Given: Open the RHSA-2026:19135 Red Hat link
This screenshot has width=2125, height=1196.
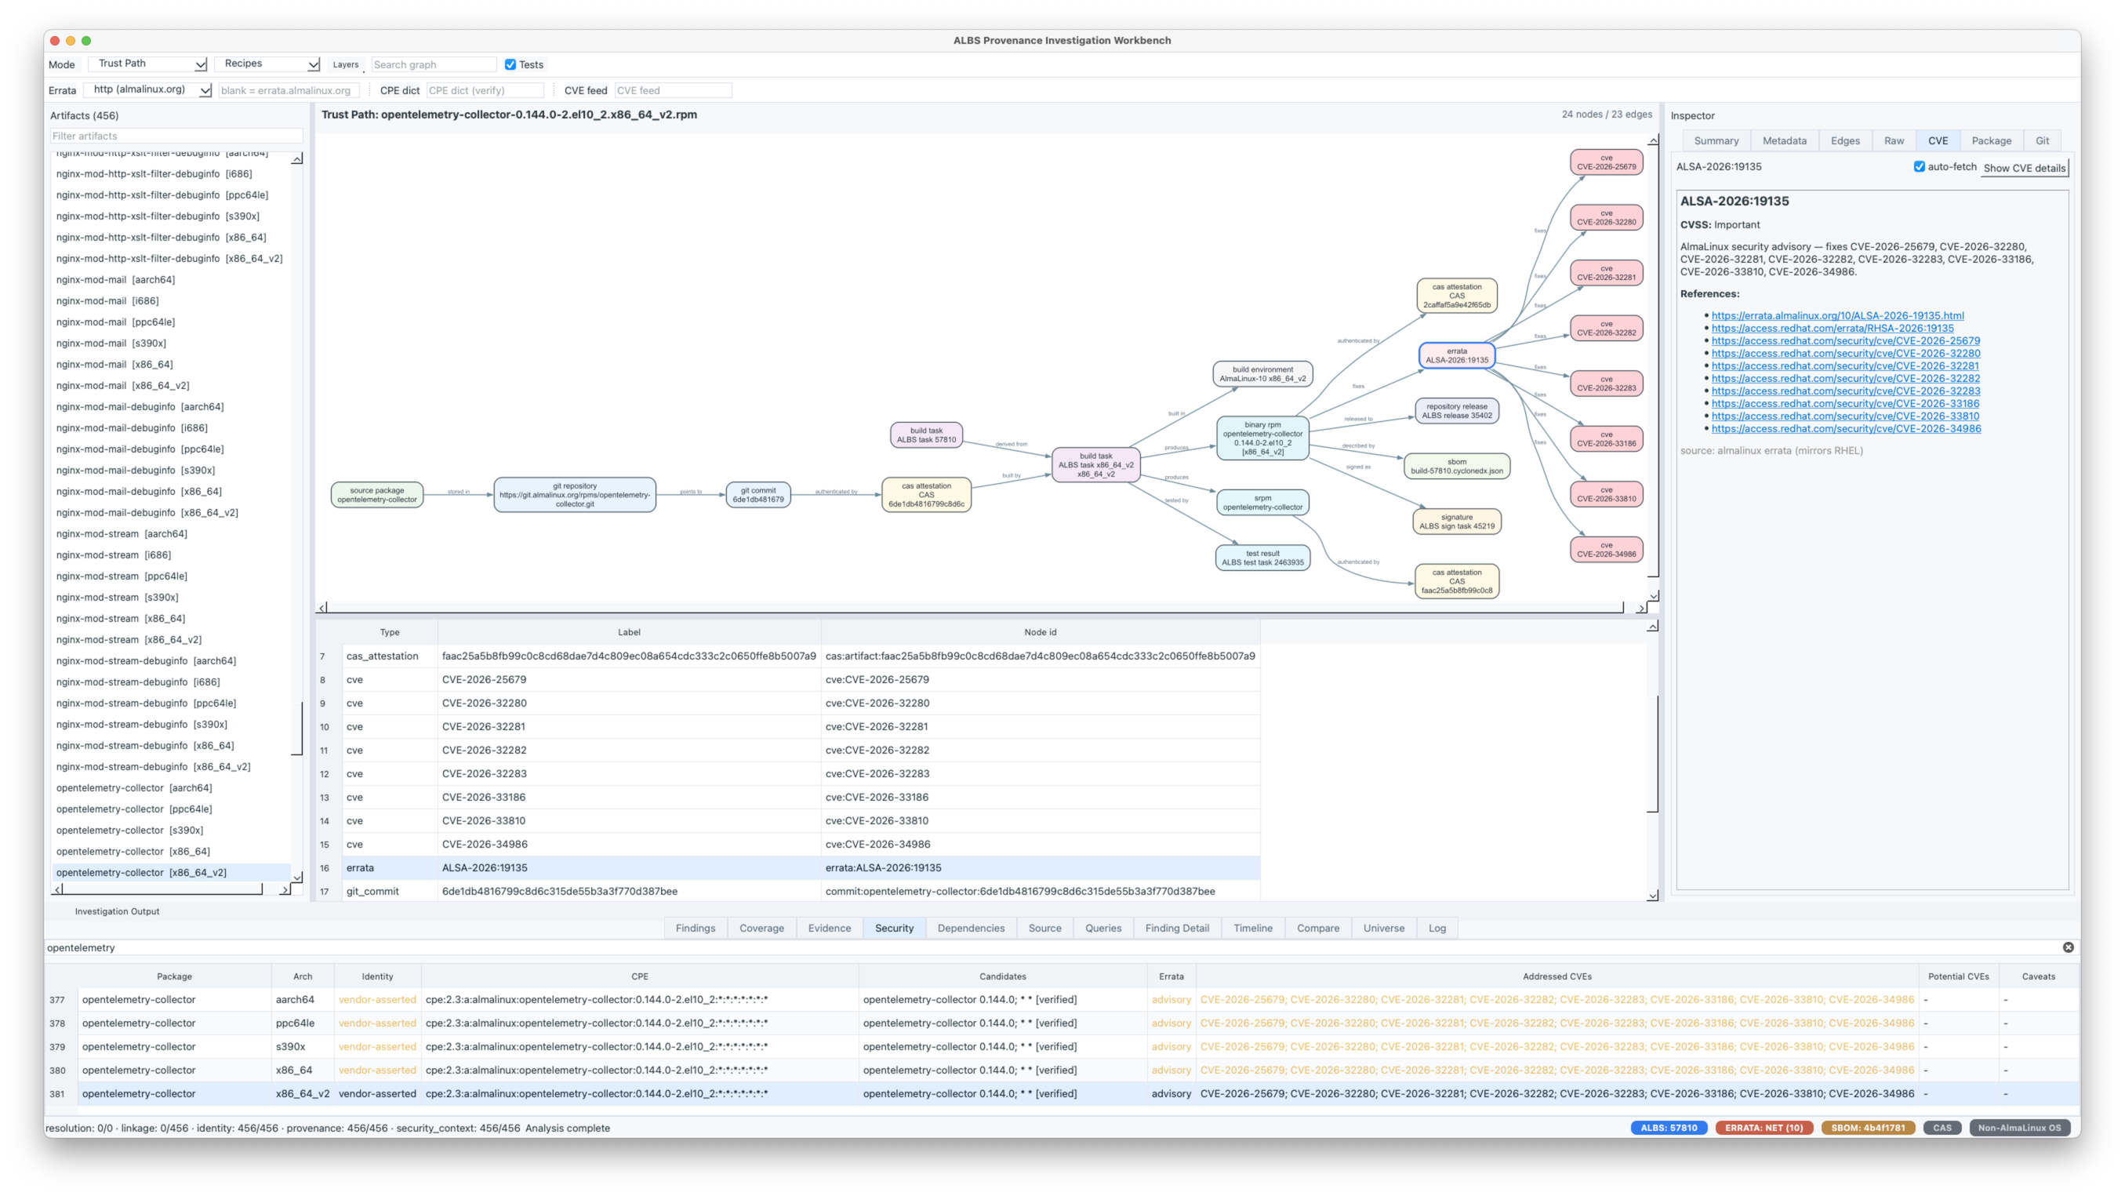Looking at the screenshot, I should pyautogui.click(x=1833, y=328).
